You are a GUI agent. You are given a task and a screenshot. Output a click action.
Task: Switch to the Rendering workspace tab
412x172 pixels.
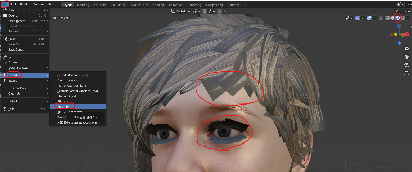point(194,5)
